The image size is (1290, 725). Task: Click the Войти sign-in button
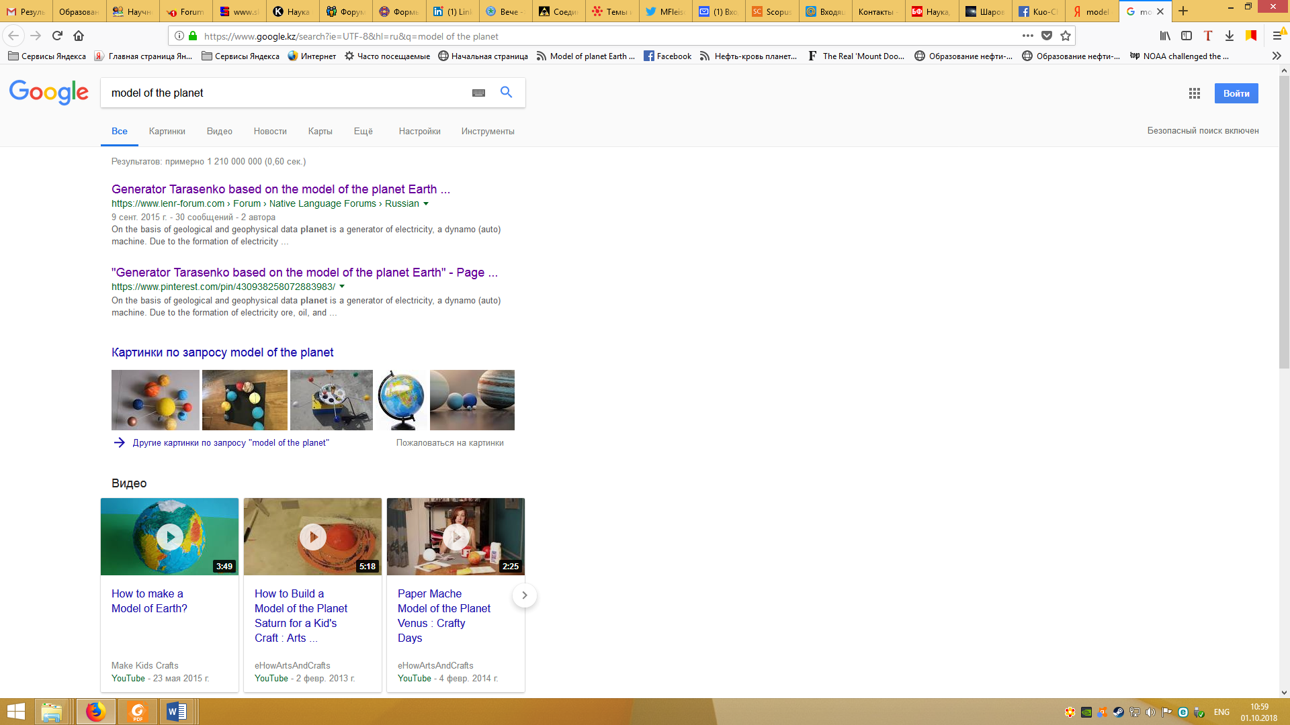(x=1236, y=93)
